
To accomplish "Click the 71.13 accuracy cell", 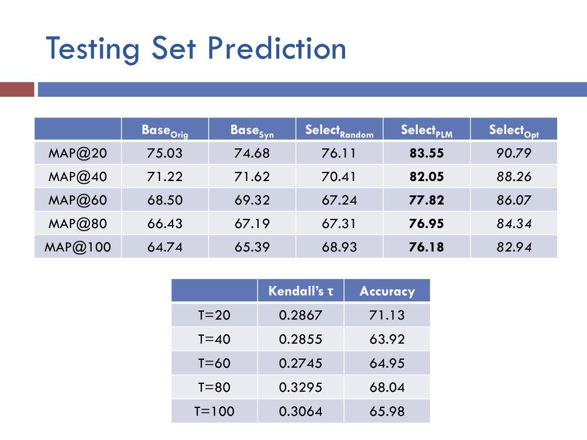I will point(387,315).
